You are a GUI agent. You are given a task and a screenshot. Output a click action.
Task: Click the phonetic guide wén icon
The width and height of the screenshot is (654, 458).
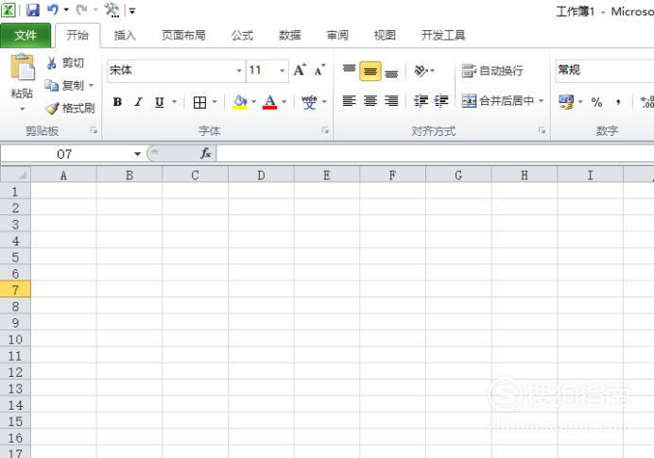tap(309, 102)
